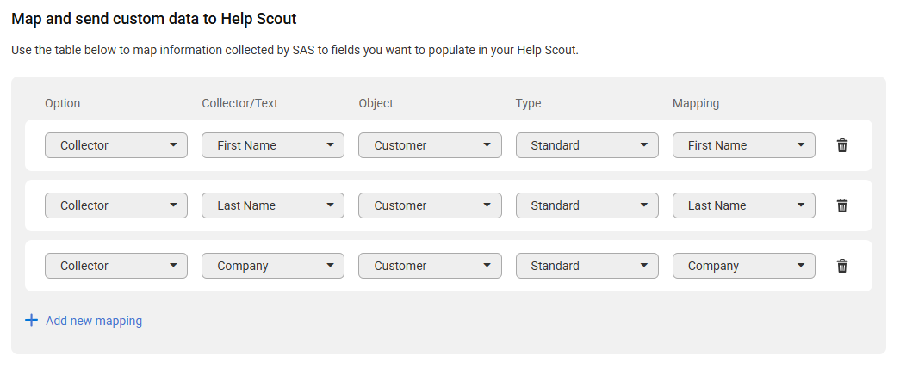
Task: Open Option dropdown in Company row
Action: 116,266
